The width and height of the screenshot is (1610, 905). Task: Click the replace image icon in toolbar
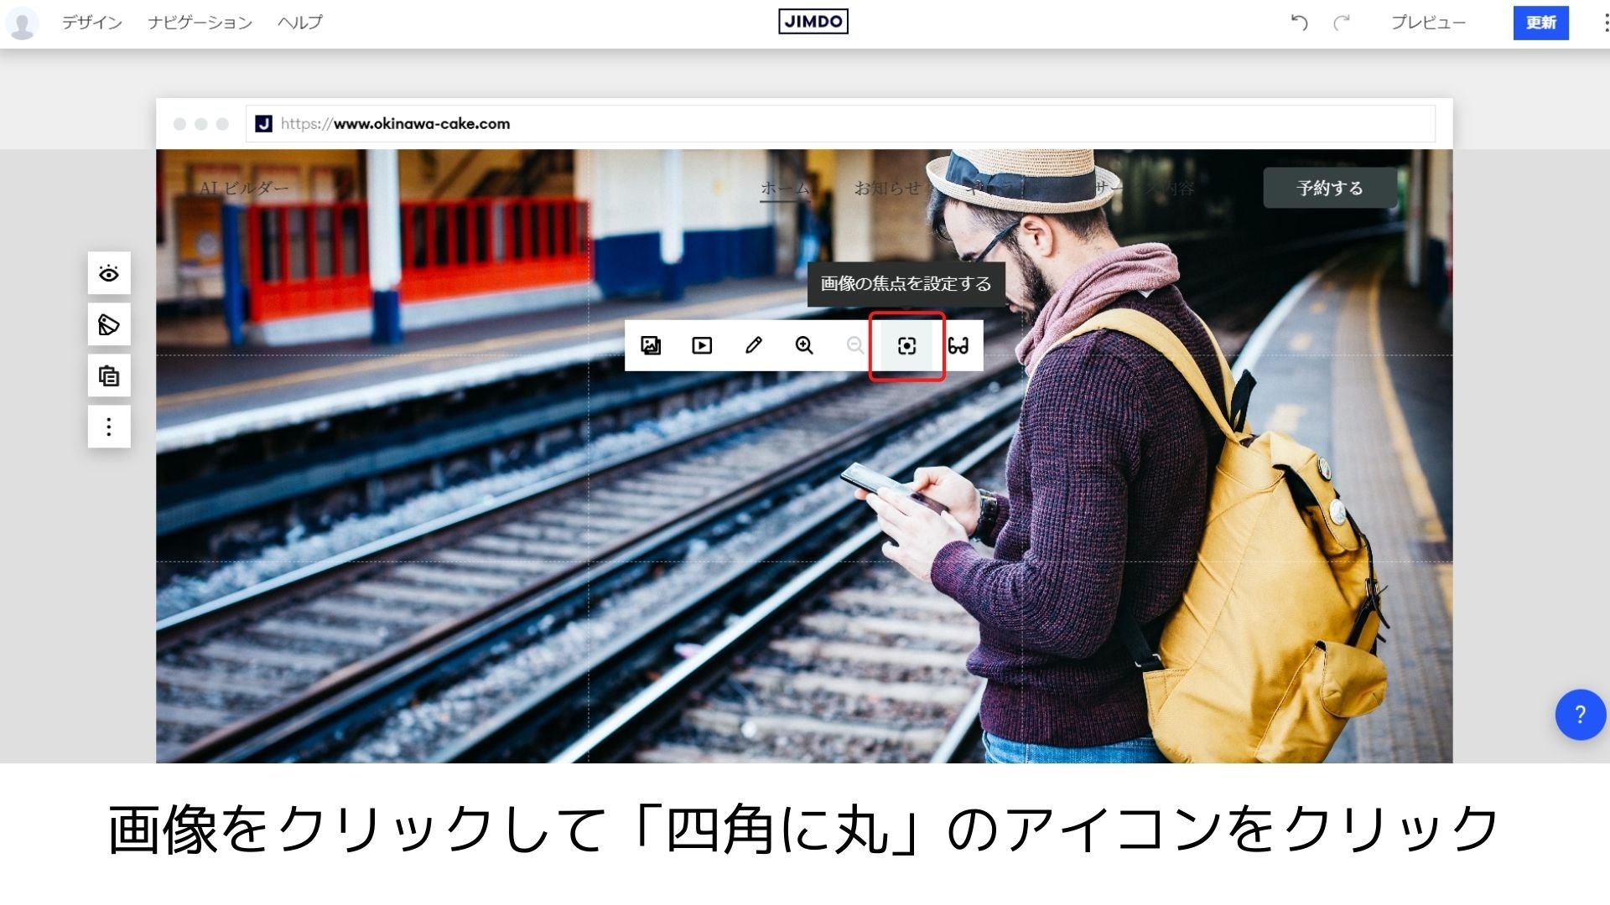point(651,345)
